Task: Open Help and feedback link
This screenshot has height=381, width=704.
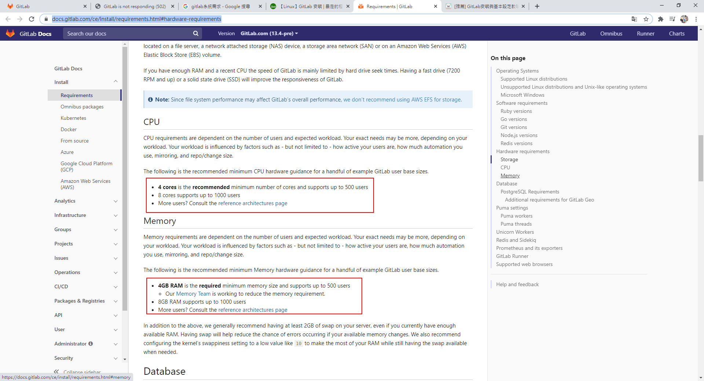Action: (x=517, y=284)
